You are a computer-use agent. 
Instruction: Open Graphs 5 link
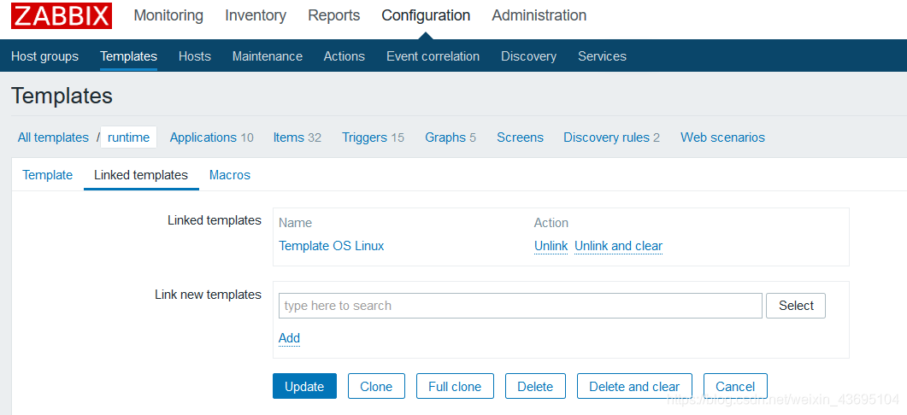tap(451, 137)
